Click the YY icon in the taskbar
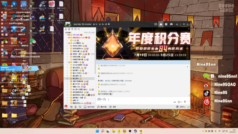 141,131
